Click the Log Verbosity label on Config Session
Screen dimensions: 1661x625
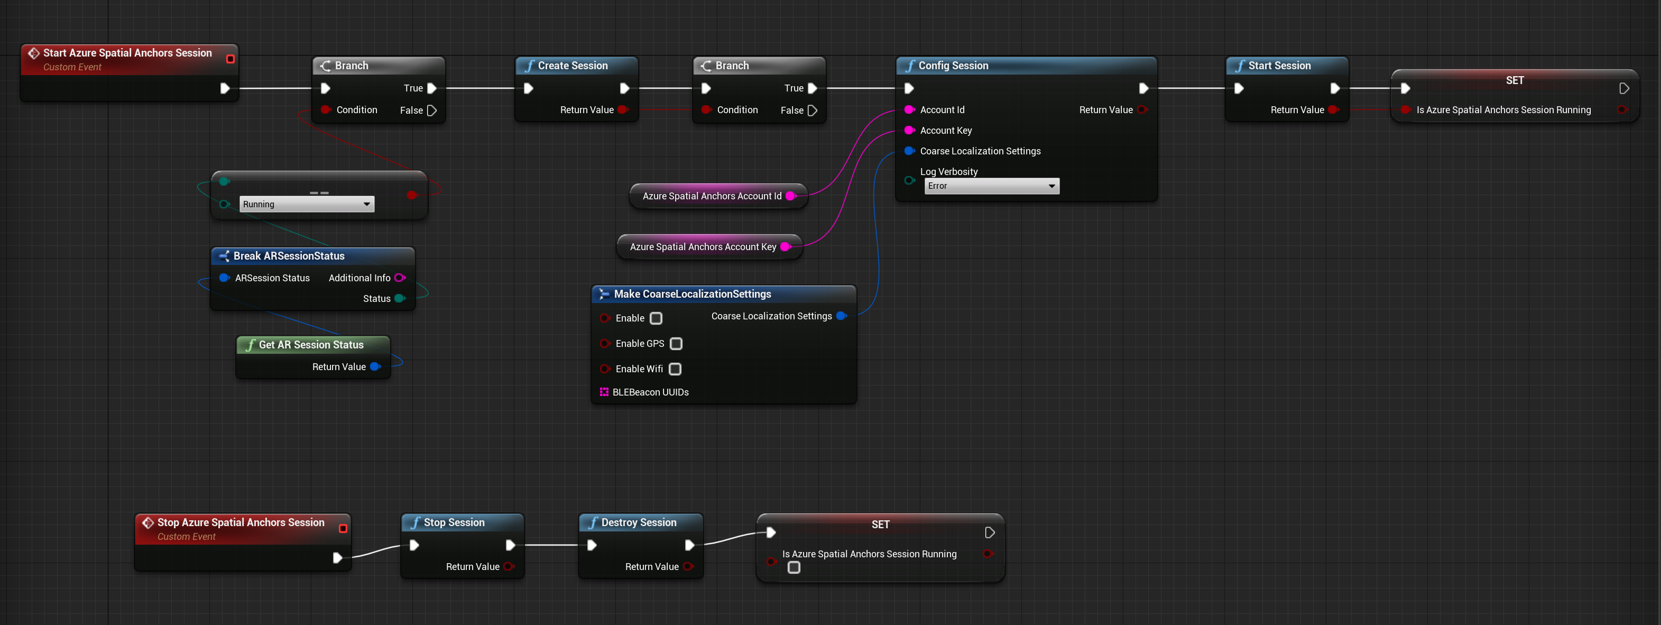click(x=949, y=171)
